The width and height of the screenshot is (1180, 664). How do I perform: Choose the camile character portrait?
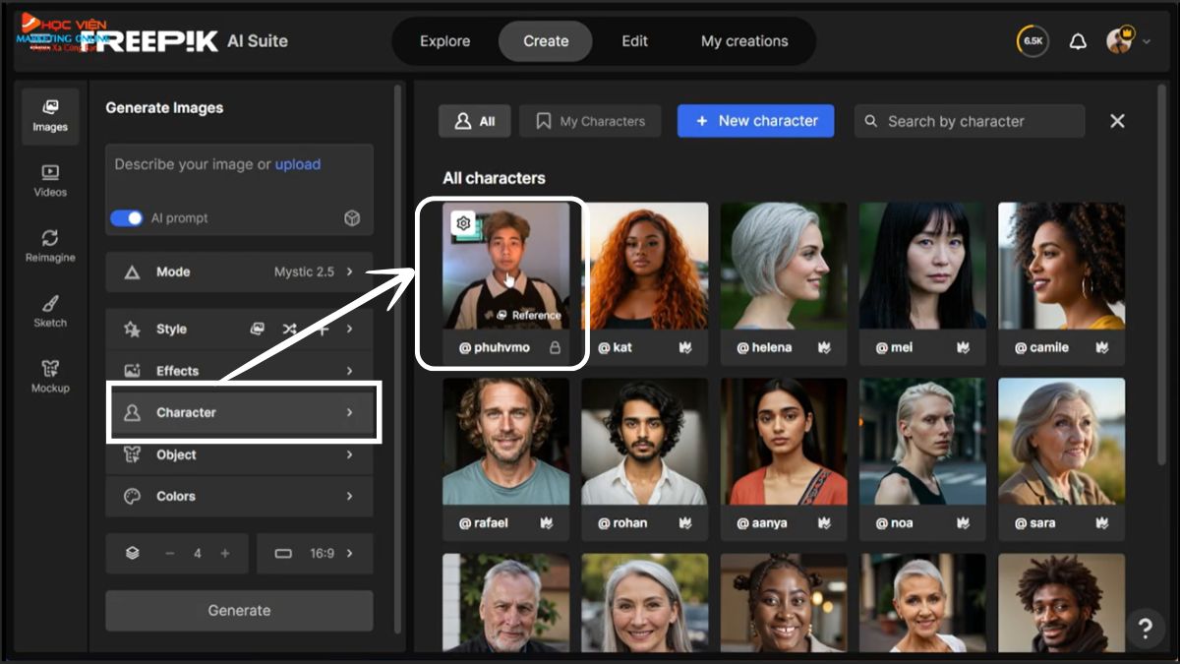point(1062,266)
